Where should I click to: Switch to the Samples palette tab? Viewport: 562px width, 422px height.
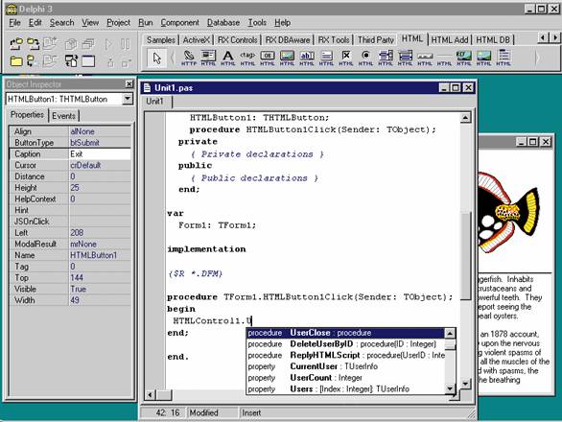coord(161,39)
